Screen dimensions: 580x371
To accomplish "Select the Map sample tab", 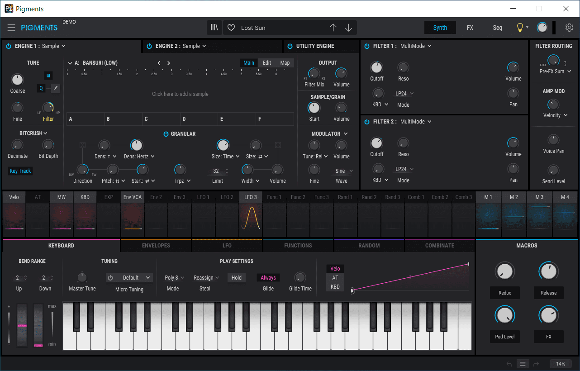I will point(285,63).
